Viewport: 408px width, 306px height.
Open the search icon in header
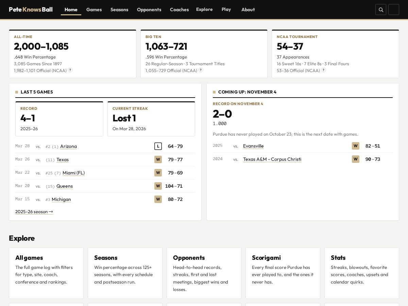381,10
